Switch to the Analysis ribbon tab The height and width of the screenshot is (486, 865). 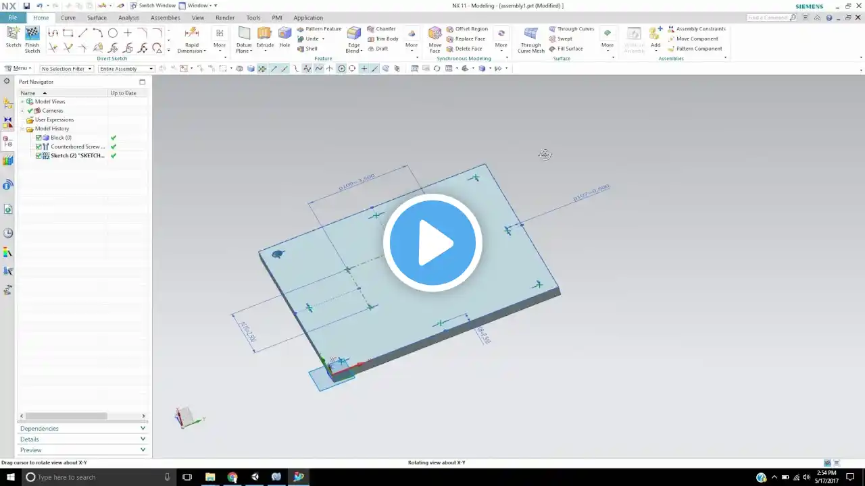click(128, 18)
